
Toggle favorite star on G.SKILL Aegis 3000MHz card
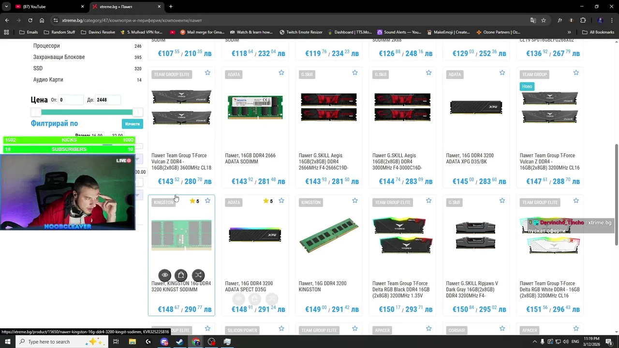click(x=428, y=72)
